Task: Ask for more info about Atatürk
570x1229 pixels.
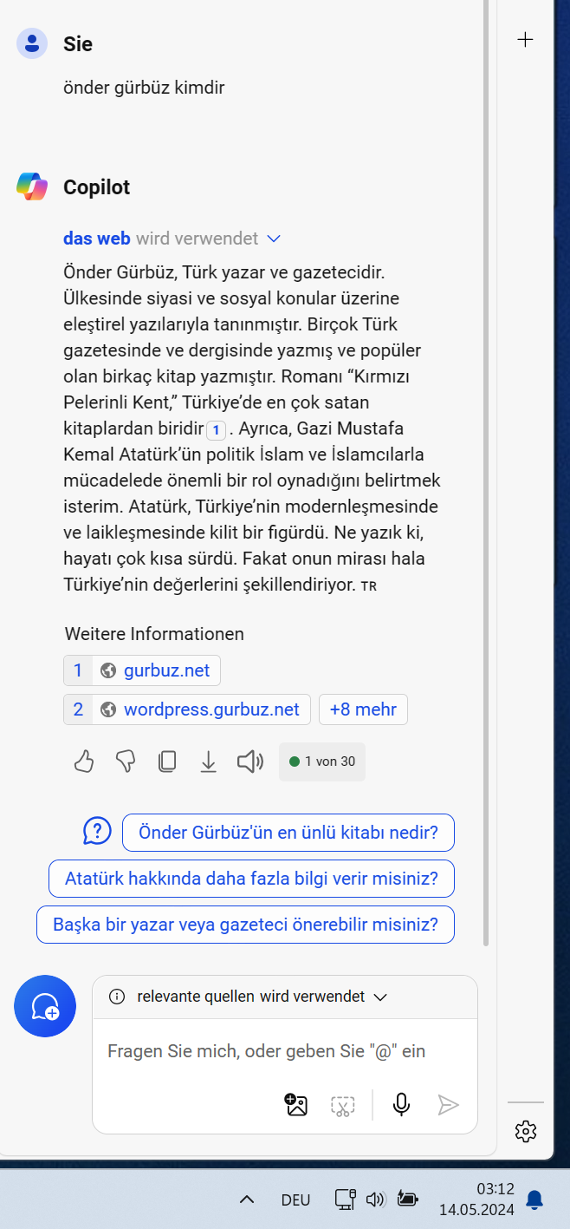Action: [x=251, y=879]
